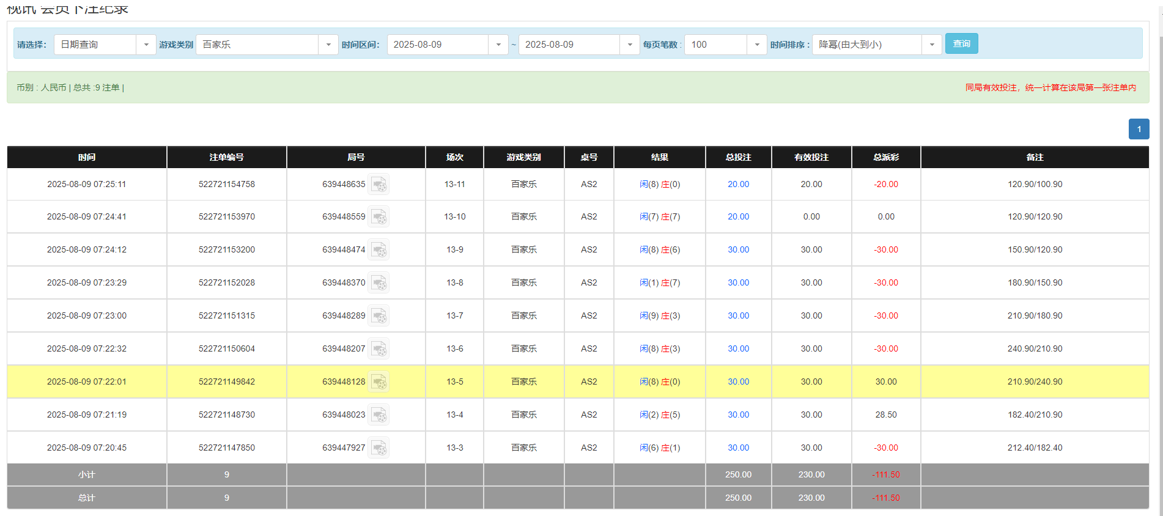
Task: Expand the 日期查询 selection dropdown
Action: 146,45
